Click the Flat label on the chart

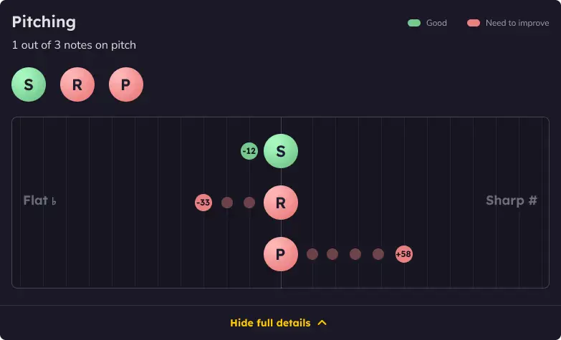[x=39, y=200]
